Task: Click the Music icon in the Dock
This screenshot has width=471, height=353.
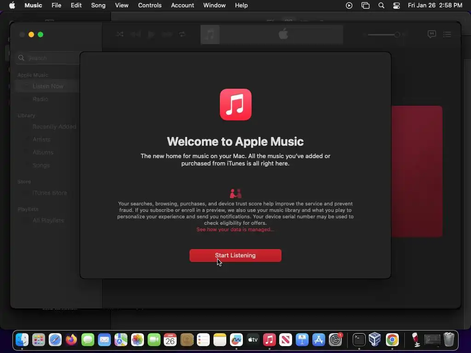Action: pos(269,340)
